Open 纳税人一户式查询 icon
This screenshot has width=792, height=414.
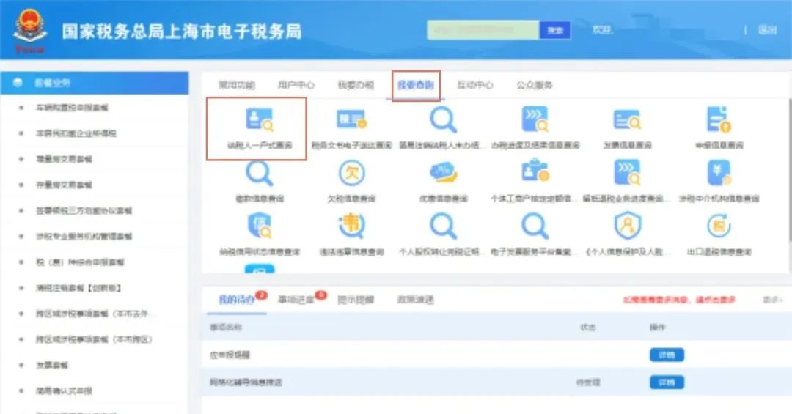pos(260,119)
